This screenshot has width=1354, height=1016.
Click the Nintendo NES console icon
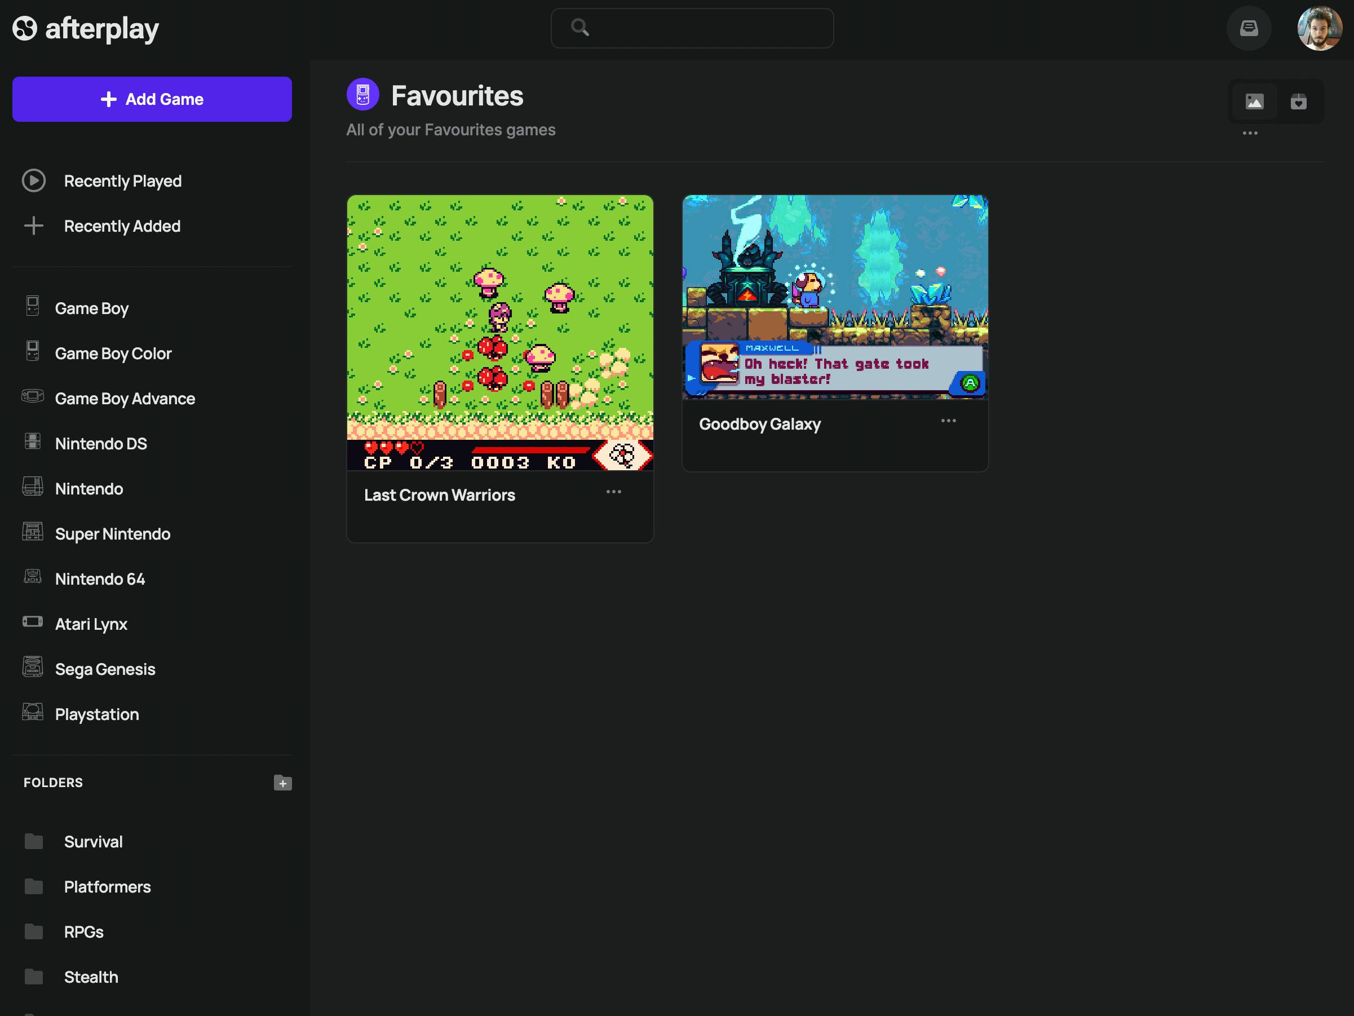pyautogui.click(x=33, y=486)
